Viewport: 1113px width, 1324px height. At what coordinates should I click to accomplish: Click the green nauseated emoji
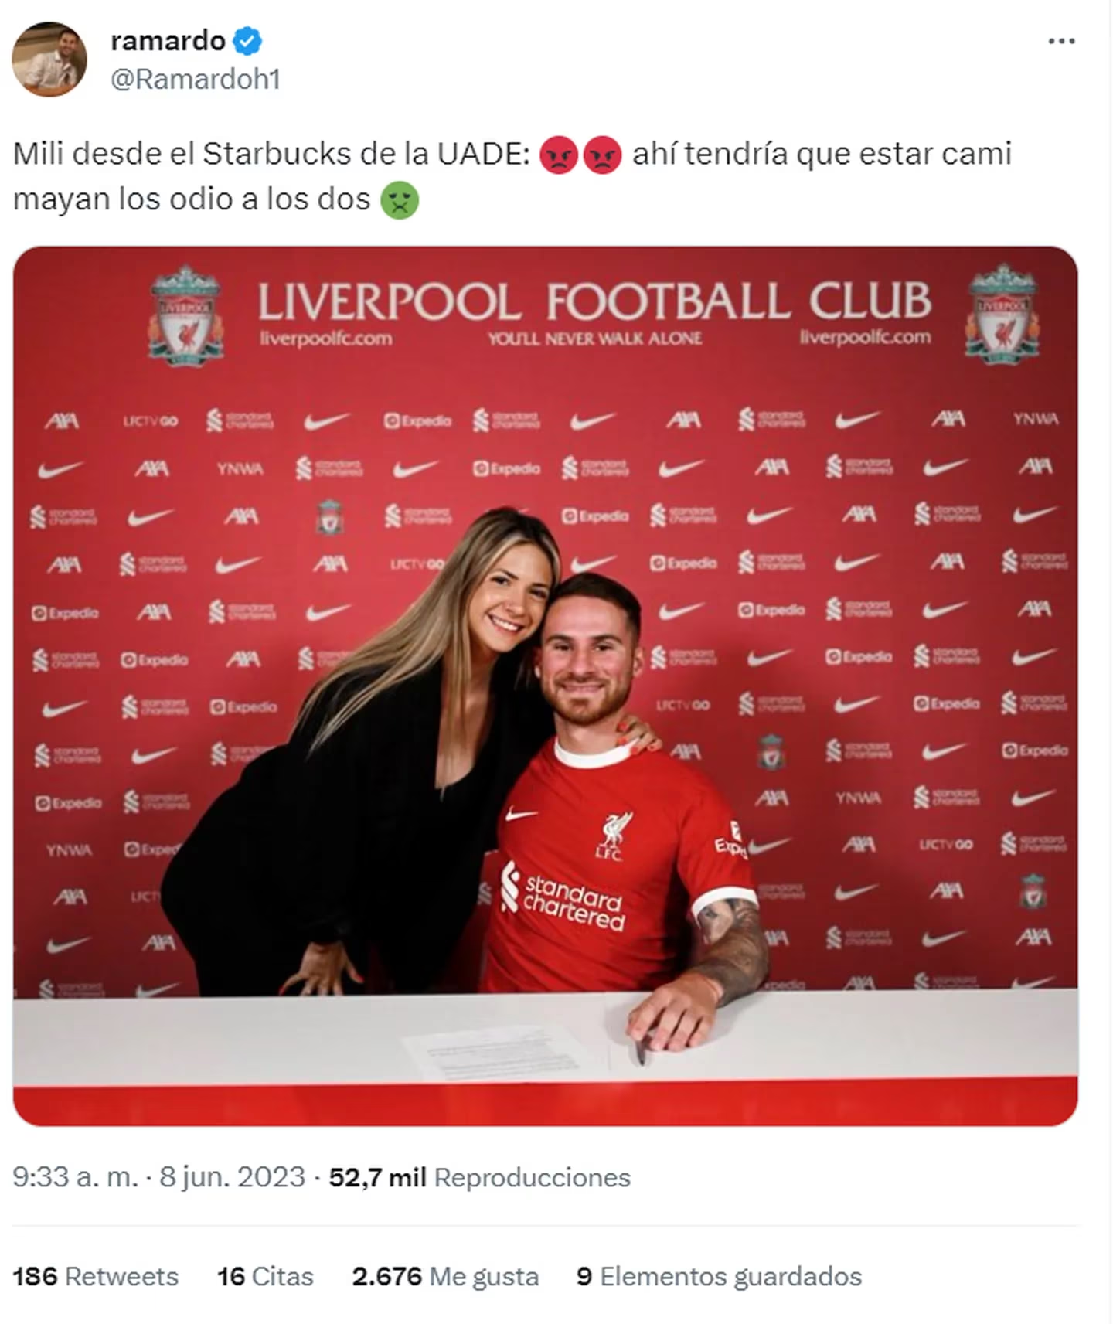click(400, 200)
